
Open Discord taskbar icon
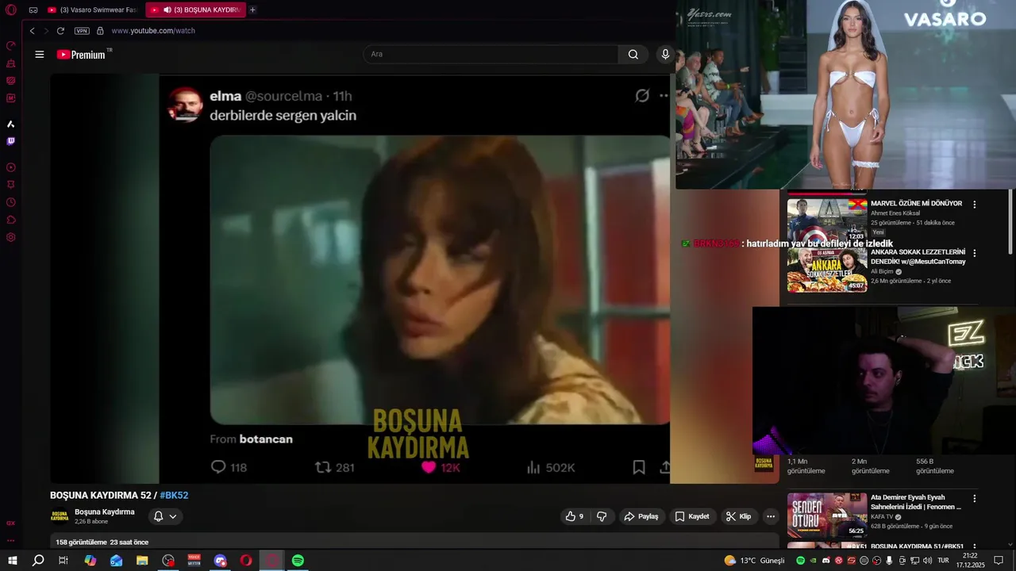click(x=220, y=561)
